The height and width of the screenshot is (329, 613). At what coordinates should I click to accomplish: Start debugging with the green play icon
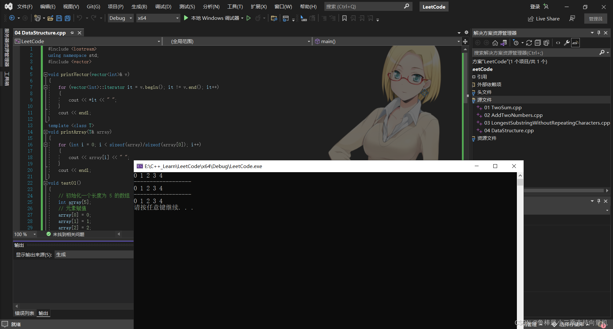click(186, 18)
